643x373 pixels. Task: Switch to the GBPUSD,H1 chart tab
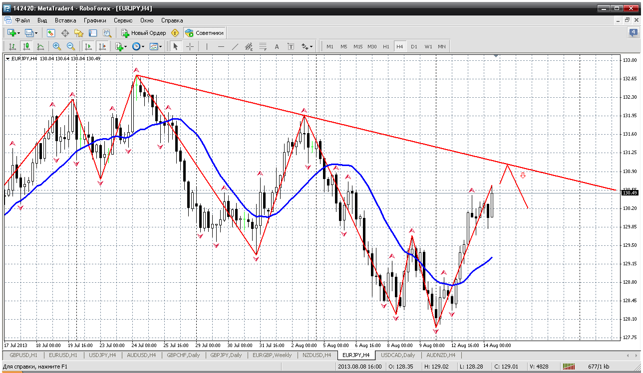23,355
